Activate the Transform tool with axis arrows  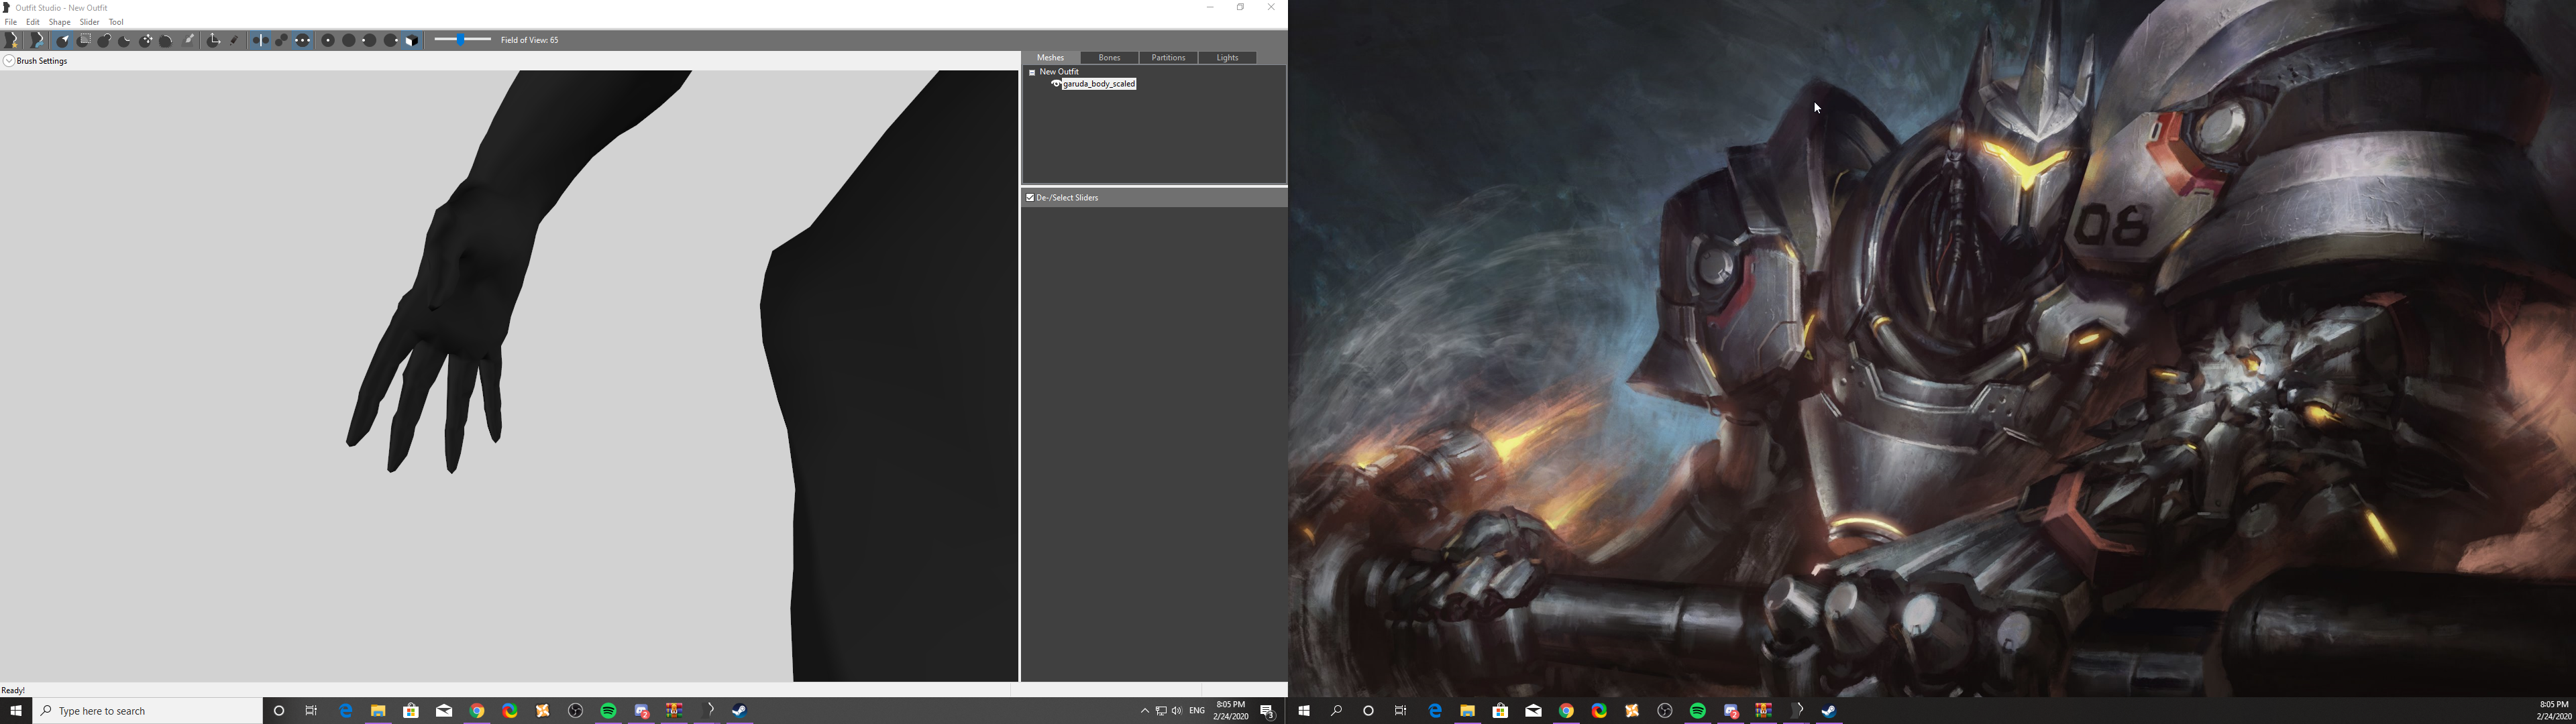(213, 40)
